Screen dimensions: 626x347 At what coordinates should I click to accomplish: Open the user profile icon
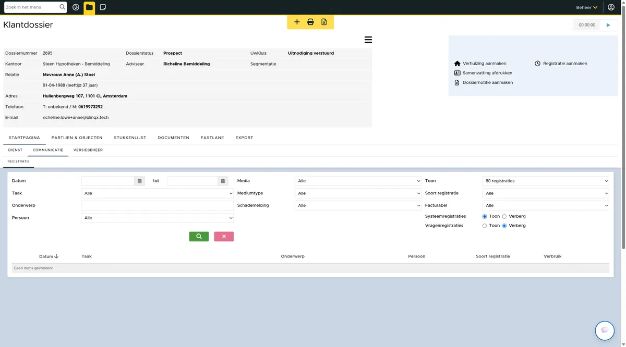coord(611,7)
